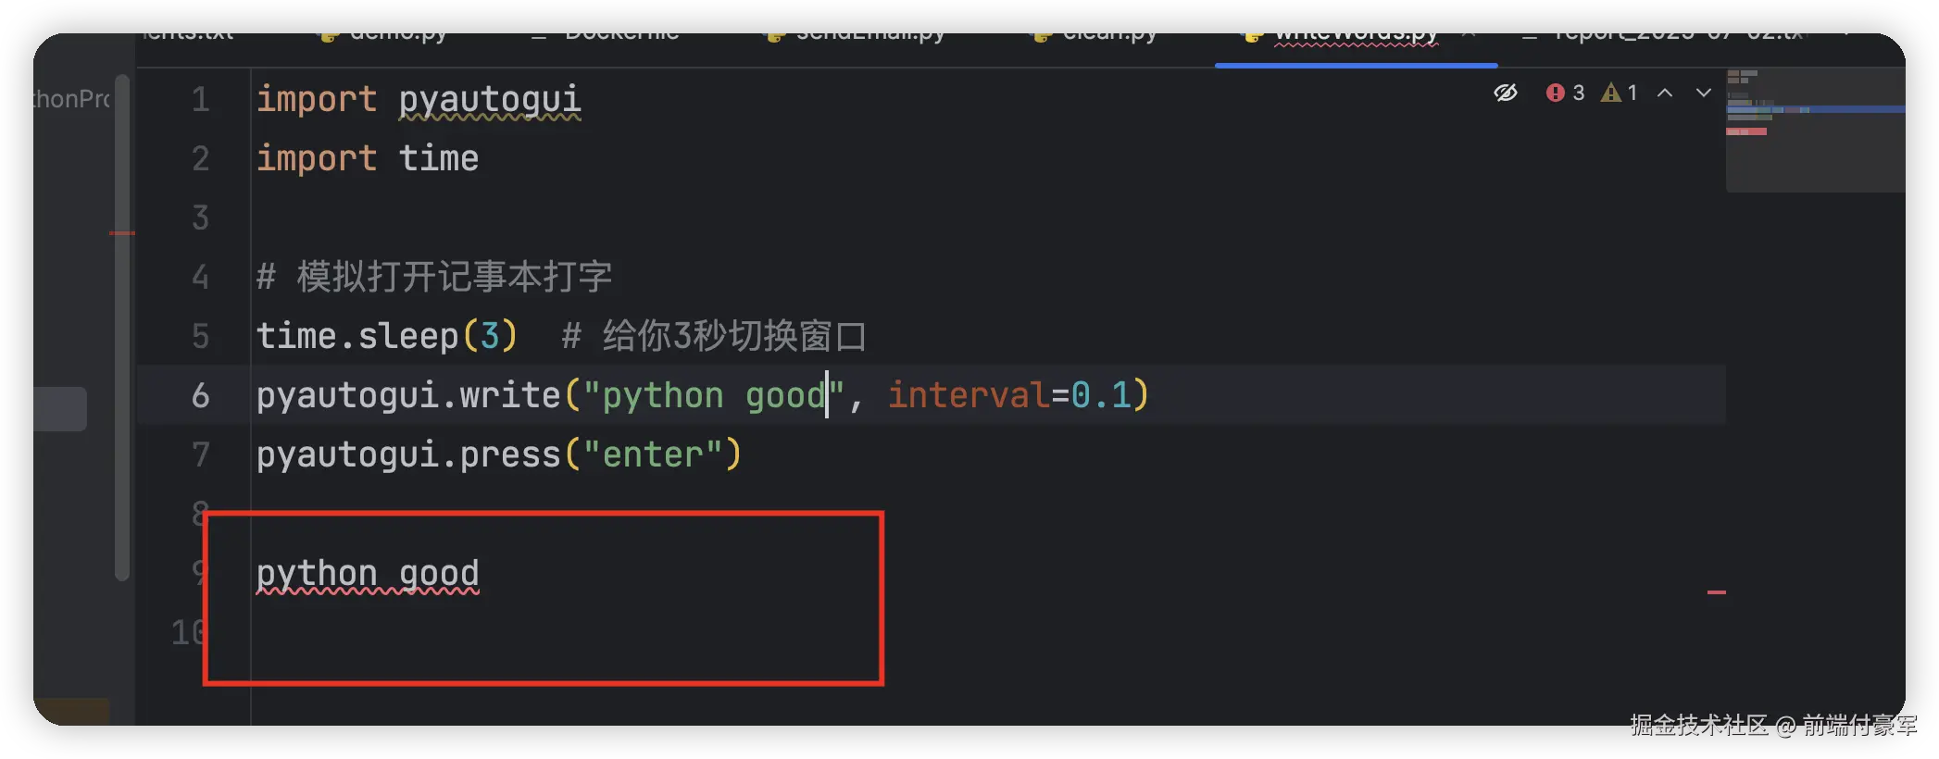Click line number 6 in the gutter

click(x=200, y=396)
